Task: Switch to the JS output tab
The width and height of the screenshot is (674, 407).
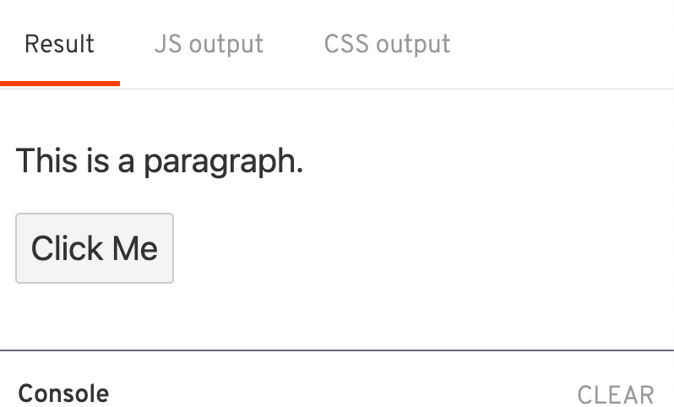Action: tap(209, 44)
